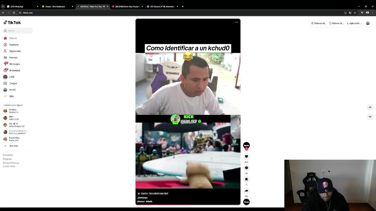Open _damianpx creator name
This screenshot has width=376, height=211.
(x=142, y=198)
